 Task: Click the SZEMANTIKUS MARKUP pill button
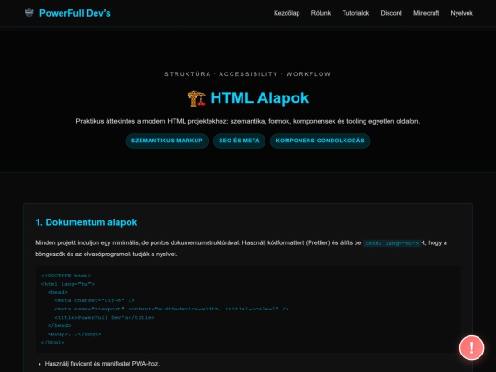(166, 141)
